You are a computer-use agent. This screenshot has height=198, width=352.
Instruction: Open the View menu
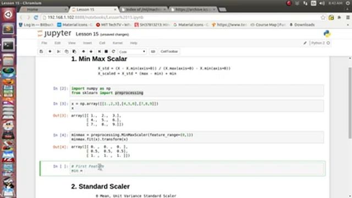tap(72, 43)
